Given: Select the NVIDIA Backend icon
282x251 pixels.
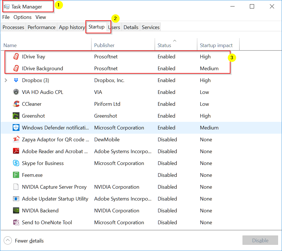Looking at the screenshot, I should 16,211.
